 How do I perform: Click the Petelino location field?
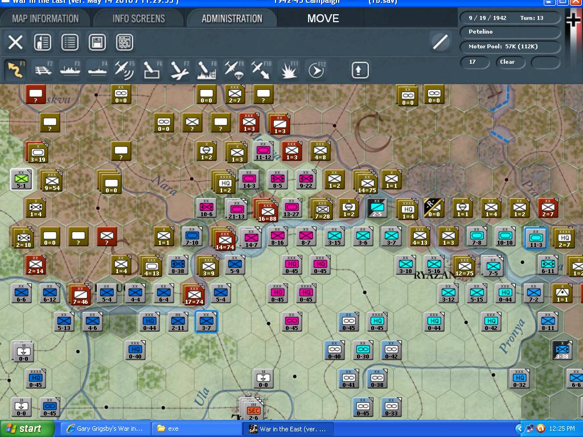(x=510, y=32)
